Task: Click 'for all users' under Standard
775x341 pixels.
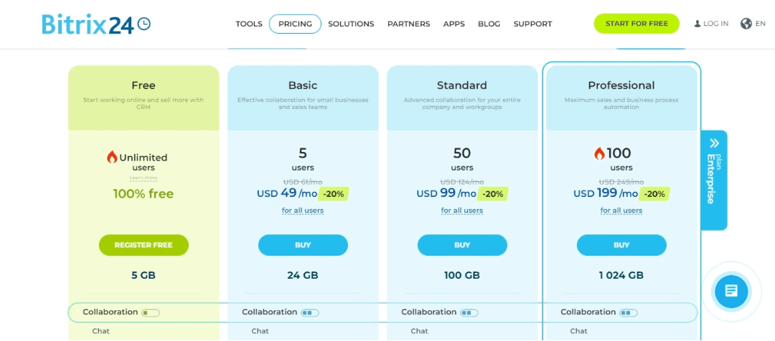Action: 462,211
